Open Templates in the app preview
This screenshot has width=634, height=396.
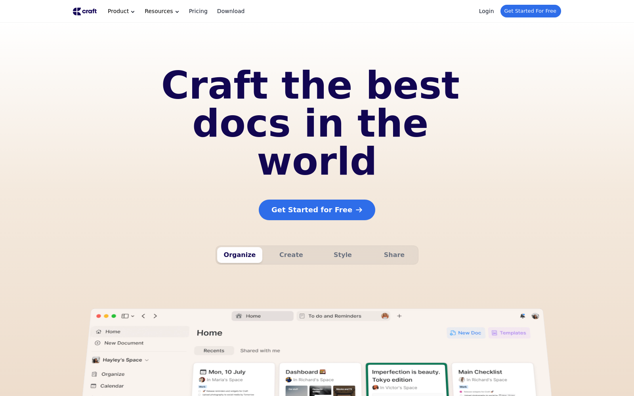tap(509, 333)
